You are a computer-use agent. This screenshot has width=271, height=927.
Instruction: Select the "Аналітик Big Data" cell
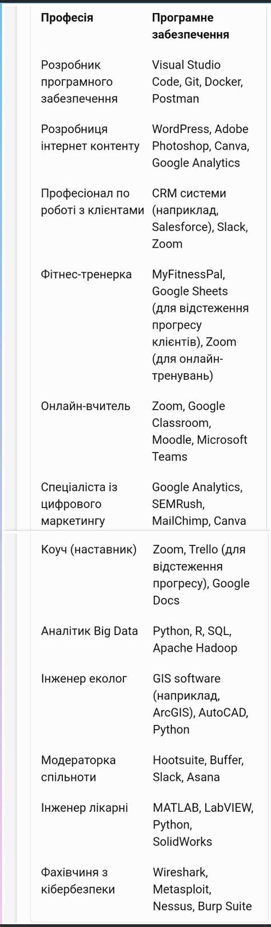point(89,631)
